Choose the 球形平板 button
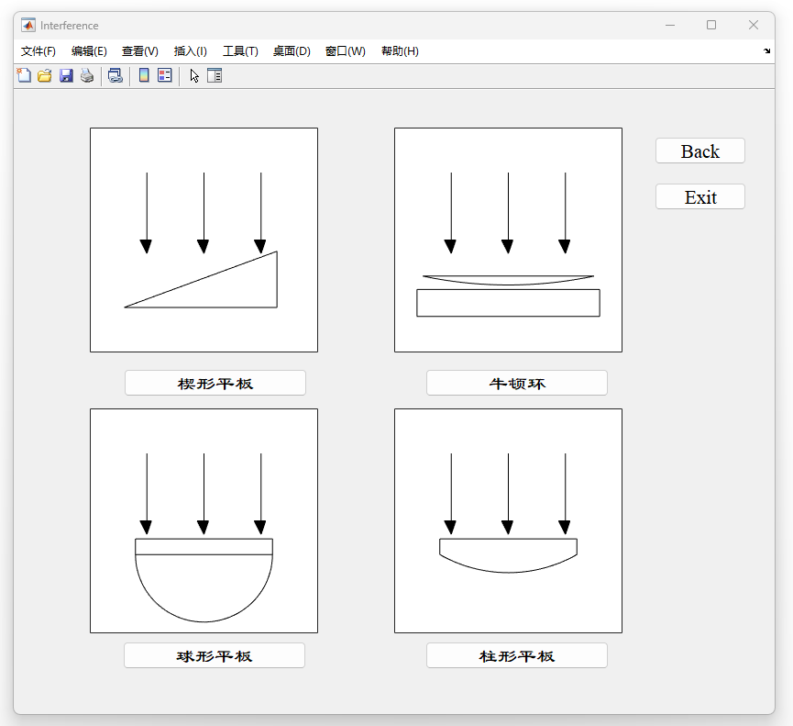 pyautogui.click(x=215, y=655)
